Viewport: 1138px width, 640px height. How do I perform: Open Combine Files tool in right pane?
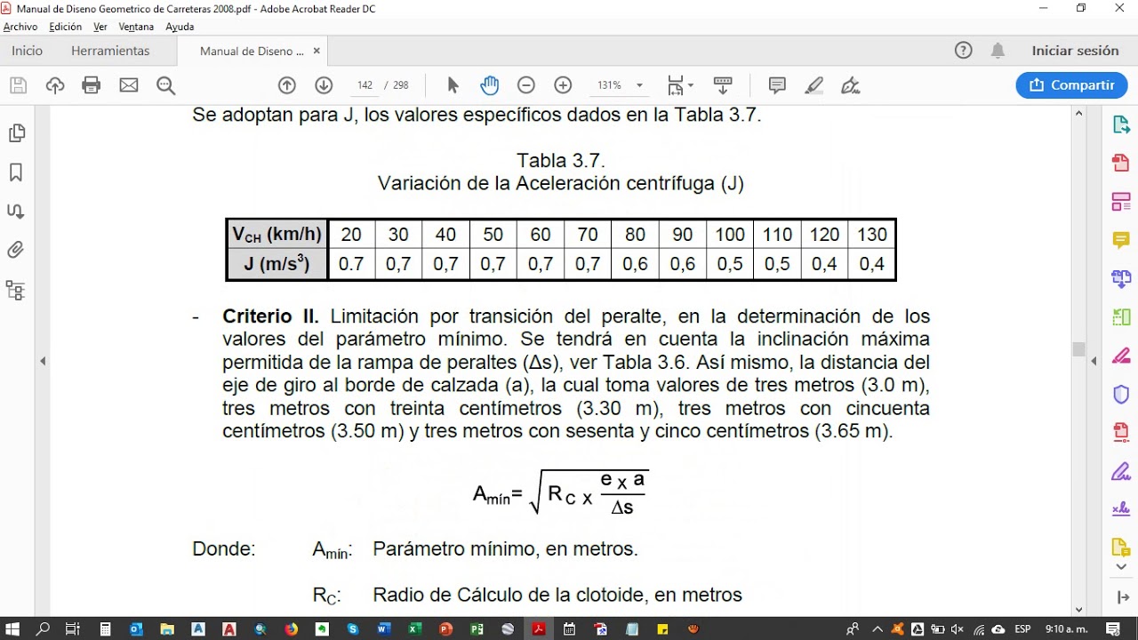1121,279
